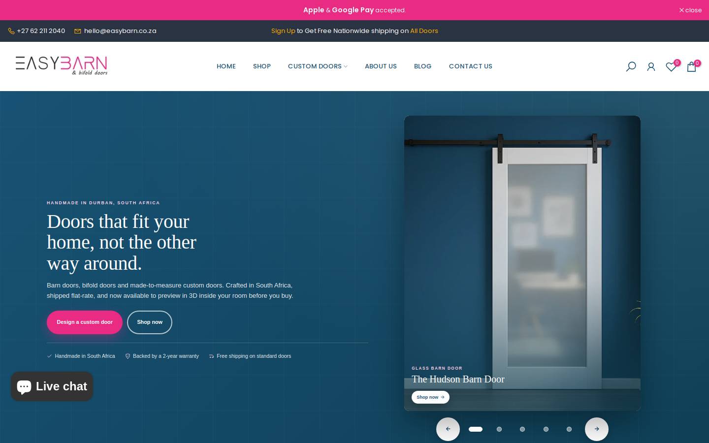Go to the Home menu item
The height and width of the screenshot is (443, 709).
(226, 66)
